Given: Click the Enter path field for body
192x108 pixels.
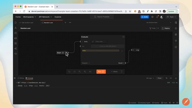Looking at the screenshot, I should point(99,42).
